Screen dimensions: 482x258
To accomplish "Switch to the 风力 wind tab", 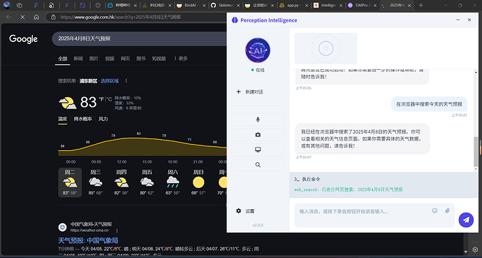I will click(103, 119).
